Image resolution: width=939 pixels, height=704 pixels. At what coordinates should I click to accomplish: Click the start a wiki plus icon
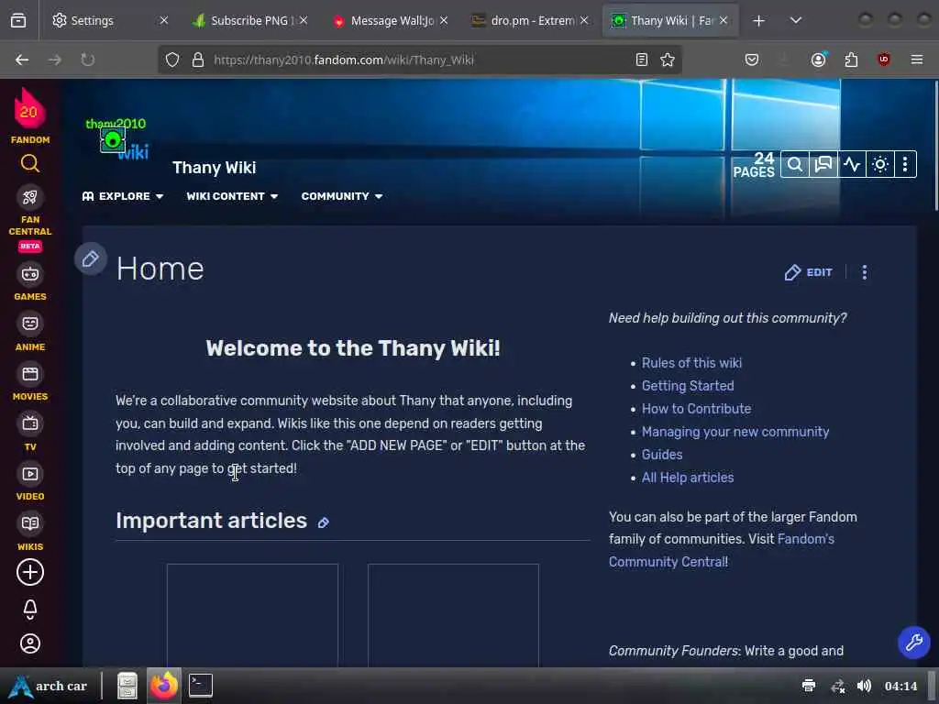tap(30, 572)
